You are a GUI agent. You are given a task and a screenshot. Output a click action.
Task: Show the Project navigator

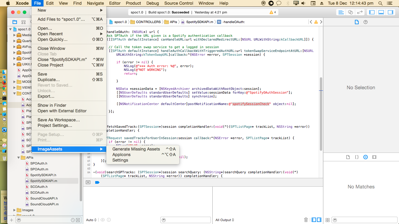(15, 22)
